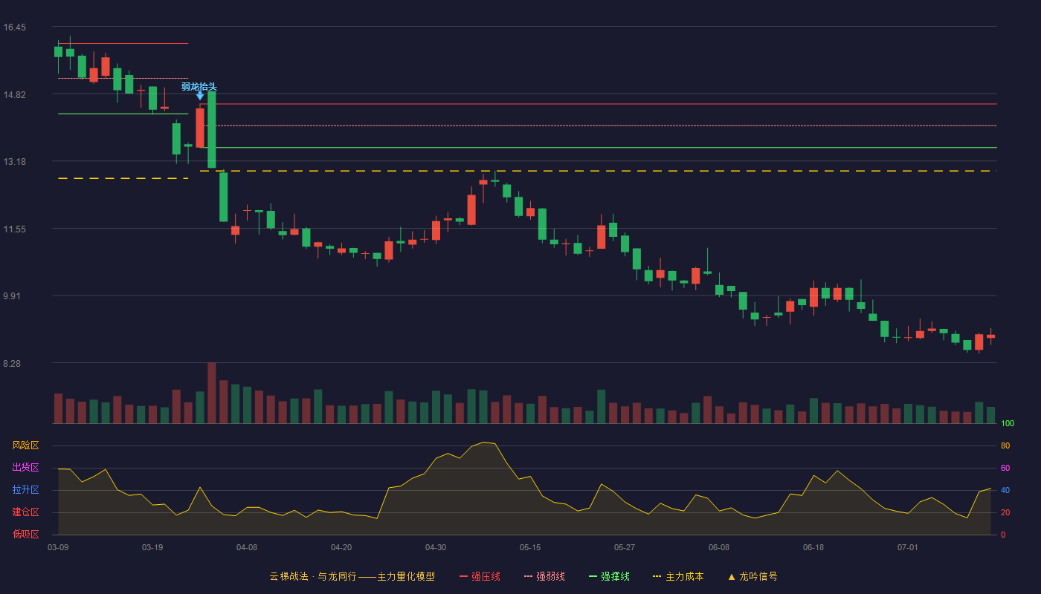Click the blue arrow under 弱龙抬头
1041x594 pixels.
(x=200, y=96)
